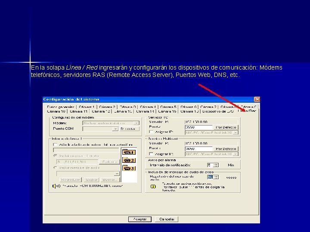Click the text message input field
Viewport: 310px width, 232px height.
(x=77, y=162)
